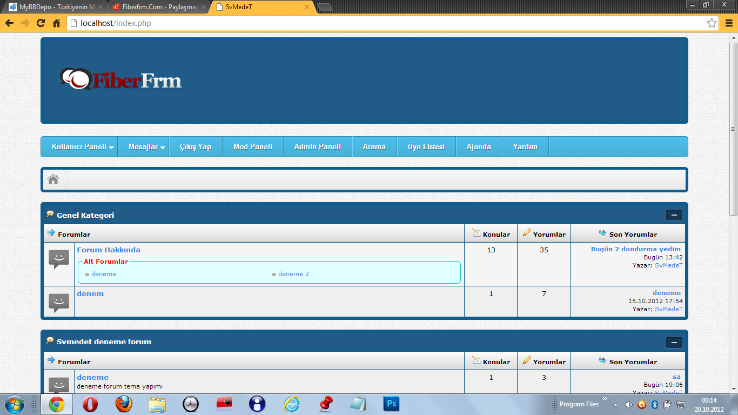Collapse the Genel Kategori section
This screenshot has width=738, height=415.
[x=674, y=215]
